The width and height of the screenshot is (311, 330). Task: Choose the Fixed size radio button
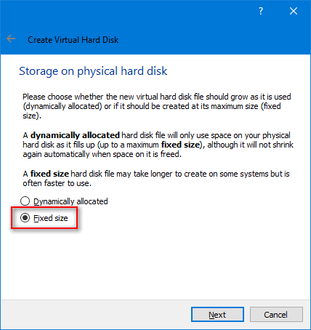point(25,218)
